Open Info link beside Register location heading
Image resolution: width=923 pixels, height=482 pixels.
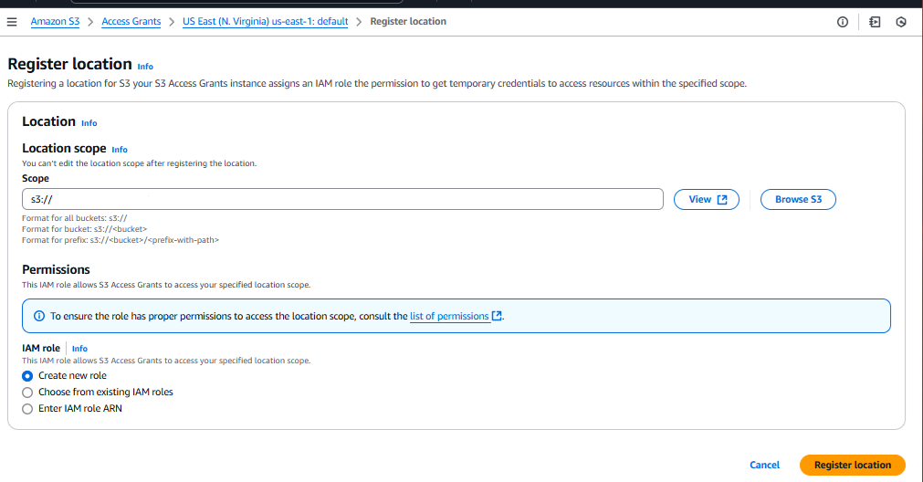click(145, 67)
